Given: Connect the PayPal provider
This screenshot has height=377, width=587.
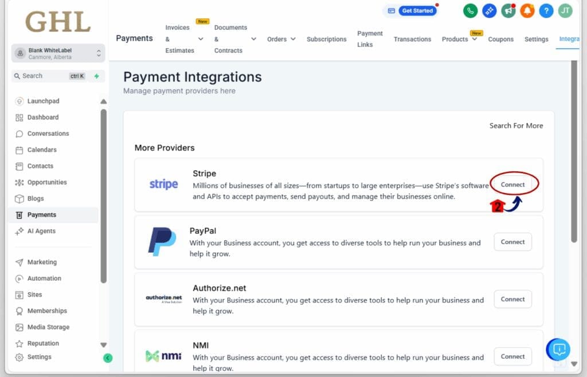Looking at the screenshot, I should [512, 242].
